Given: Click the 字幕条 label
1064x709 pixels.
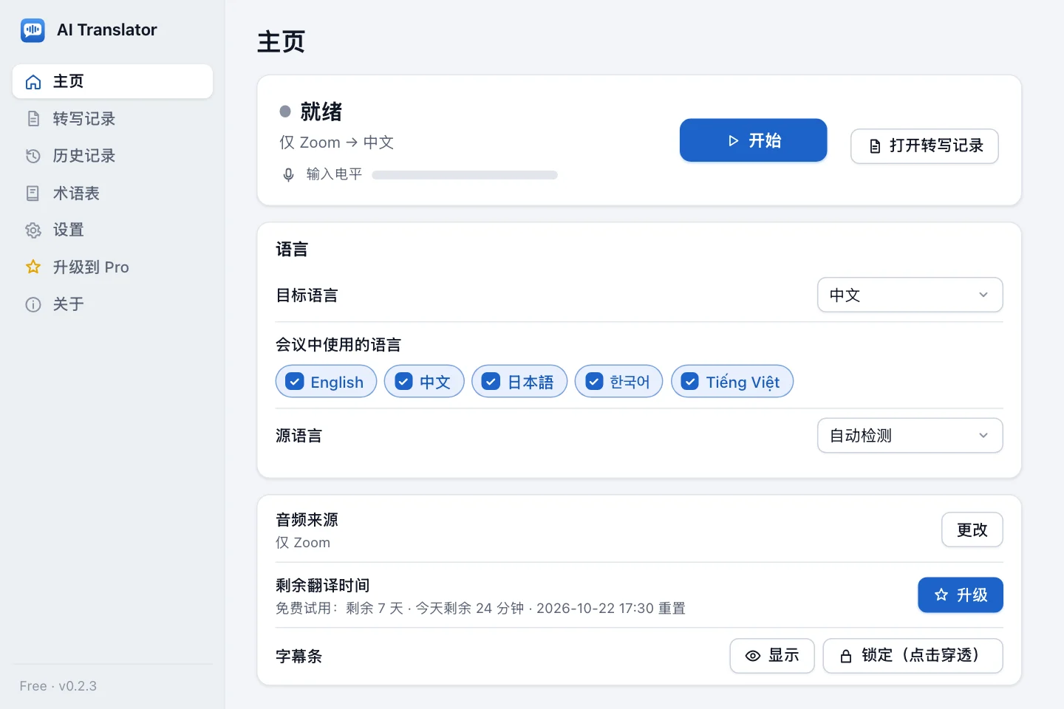Looking at the screenshot, I should pos(299,657).
